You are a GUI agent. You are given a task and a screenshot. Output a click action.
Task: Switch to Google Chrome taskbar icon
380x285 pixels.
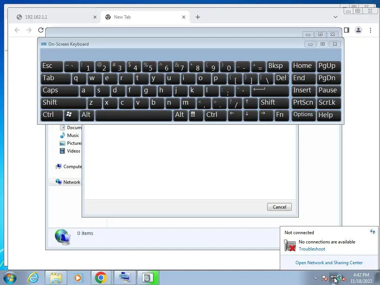(101, 278)
